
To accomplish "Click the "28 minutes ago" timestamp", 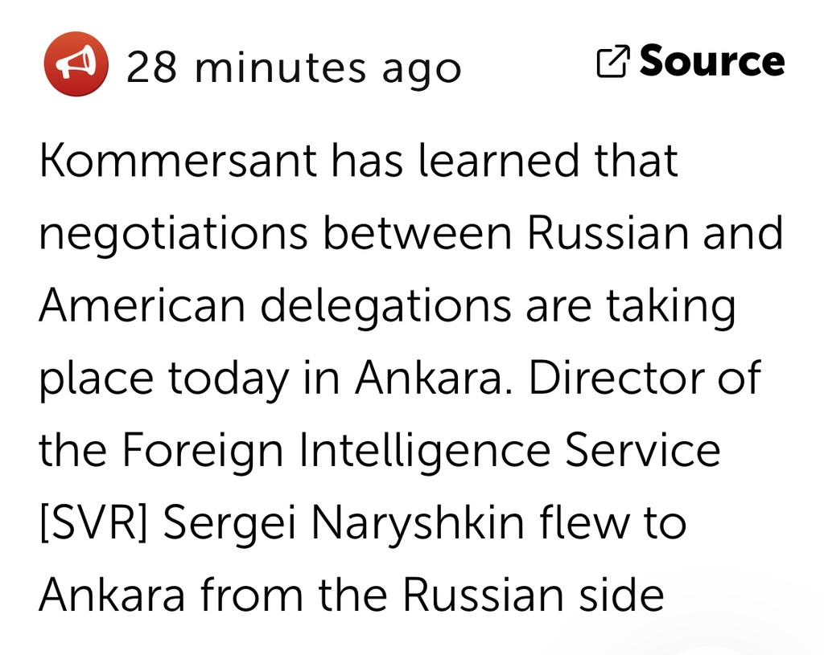I will 293,68.
